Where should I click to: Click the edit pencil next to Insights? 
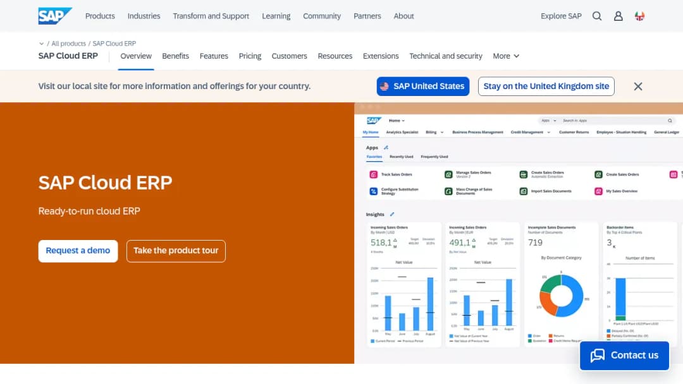(392, 214)
